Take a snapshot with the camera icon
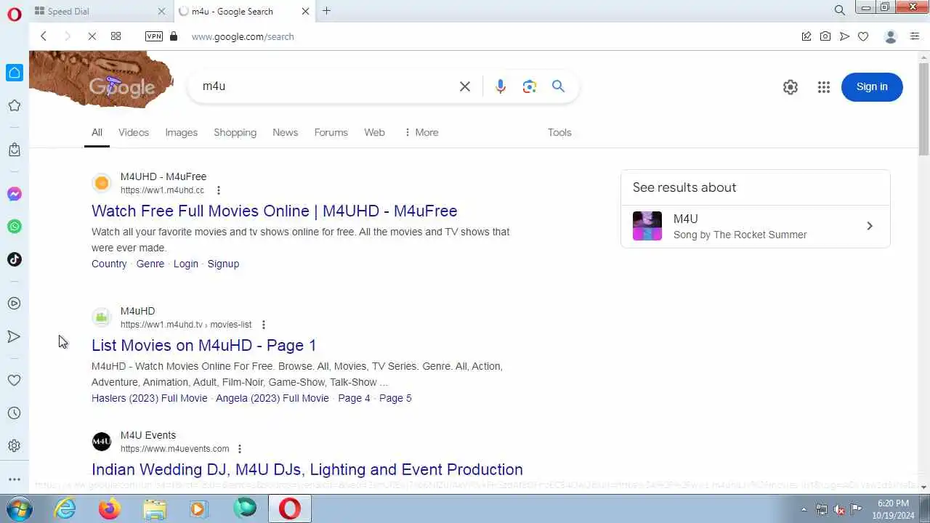The height and width of the screenshot is (523, 930). (825, 36)
